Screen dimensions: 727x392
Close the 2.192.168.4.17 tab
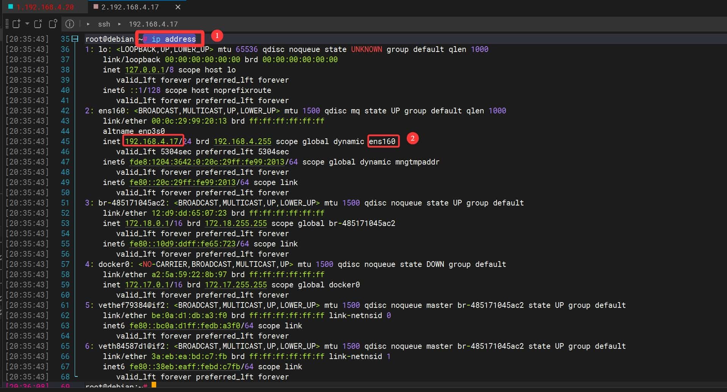178,7
